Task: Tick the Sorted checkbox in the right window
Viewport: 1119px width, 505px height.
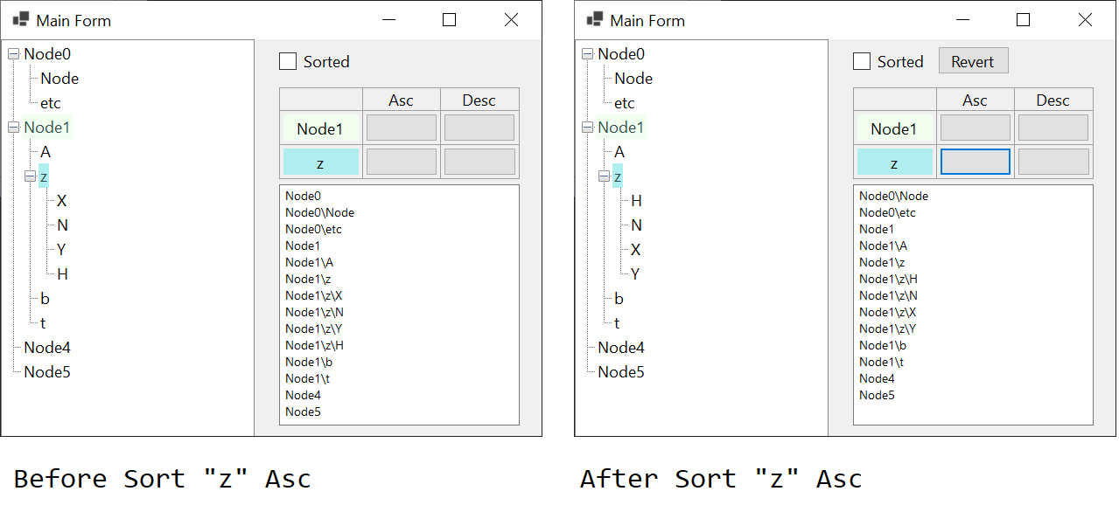Action: click(x=862, y=61)
